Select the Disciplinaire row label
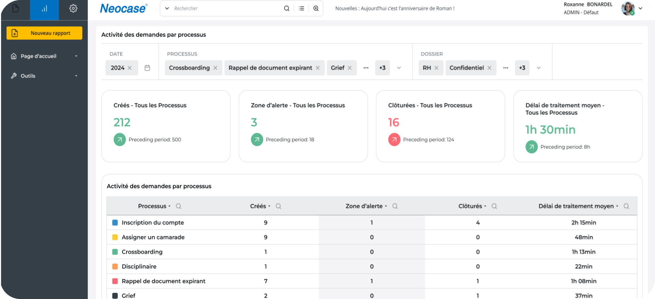The height and width of the screenshot is (299, 655). coord(139,267)
